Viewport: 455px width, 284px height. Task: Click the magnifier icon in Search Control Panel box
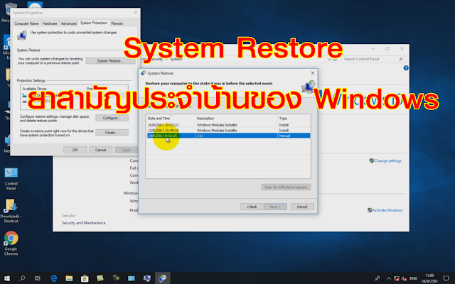tap(401, 59)
